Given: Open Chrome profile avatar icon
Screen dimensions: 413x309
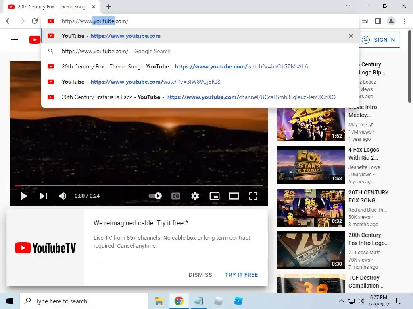Looking at the screenshot, I should click(391, 21).
